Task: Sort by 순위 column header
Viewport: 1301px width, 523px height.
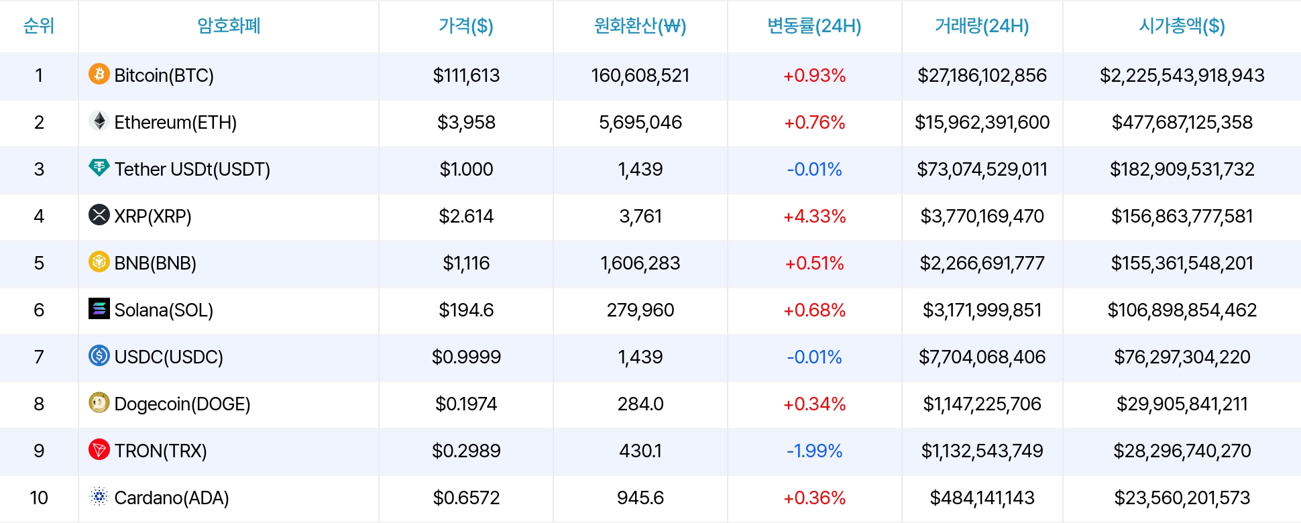Action: click(x=39, y=26)
